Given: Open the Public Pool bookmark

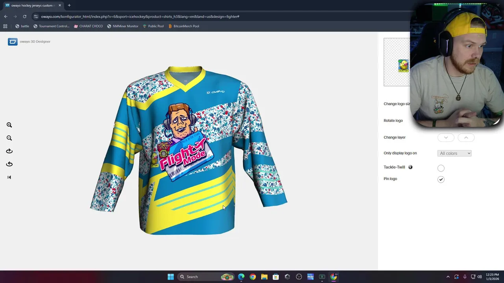Looking at the screenshot, I should (153, 26).
